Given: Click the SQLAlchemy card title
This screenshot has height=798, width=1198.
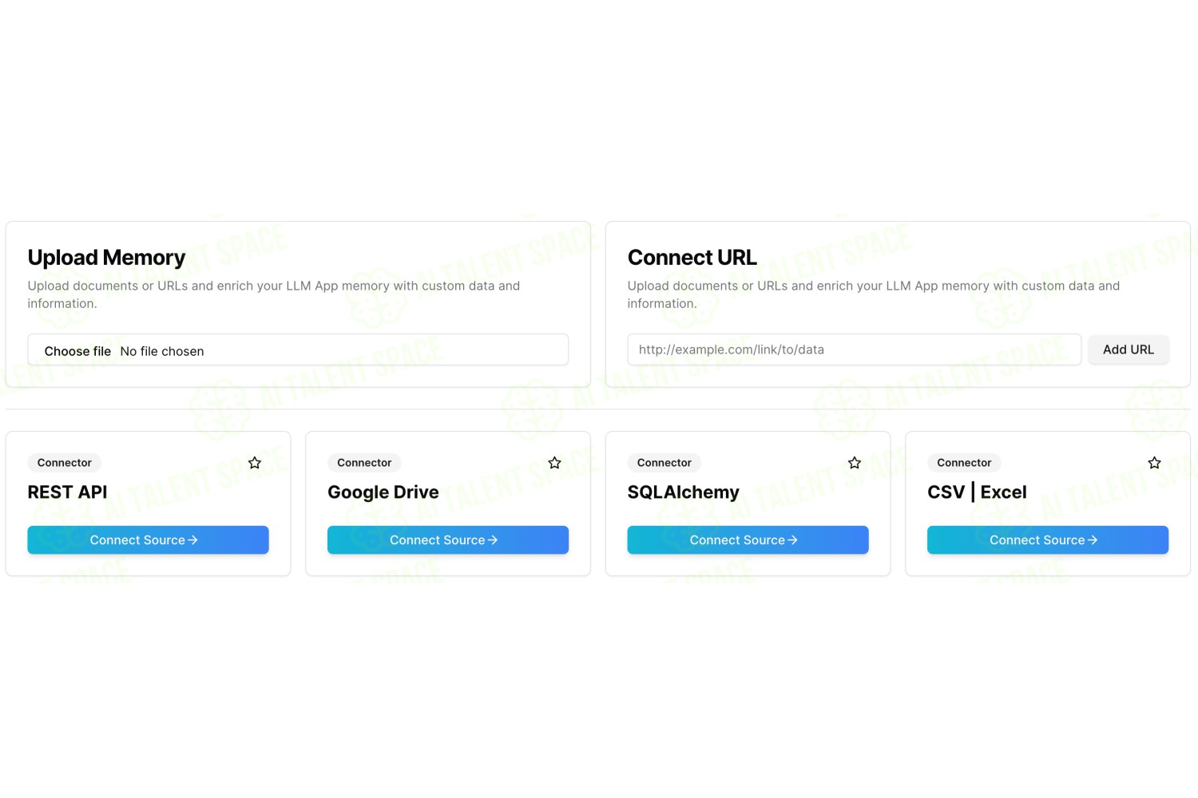Looking at the screenshot, I should (684, 492).
